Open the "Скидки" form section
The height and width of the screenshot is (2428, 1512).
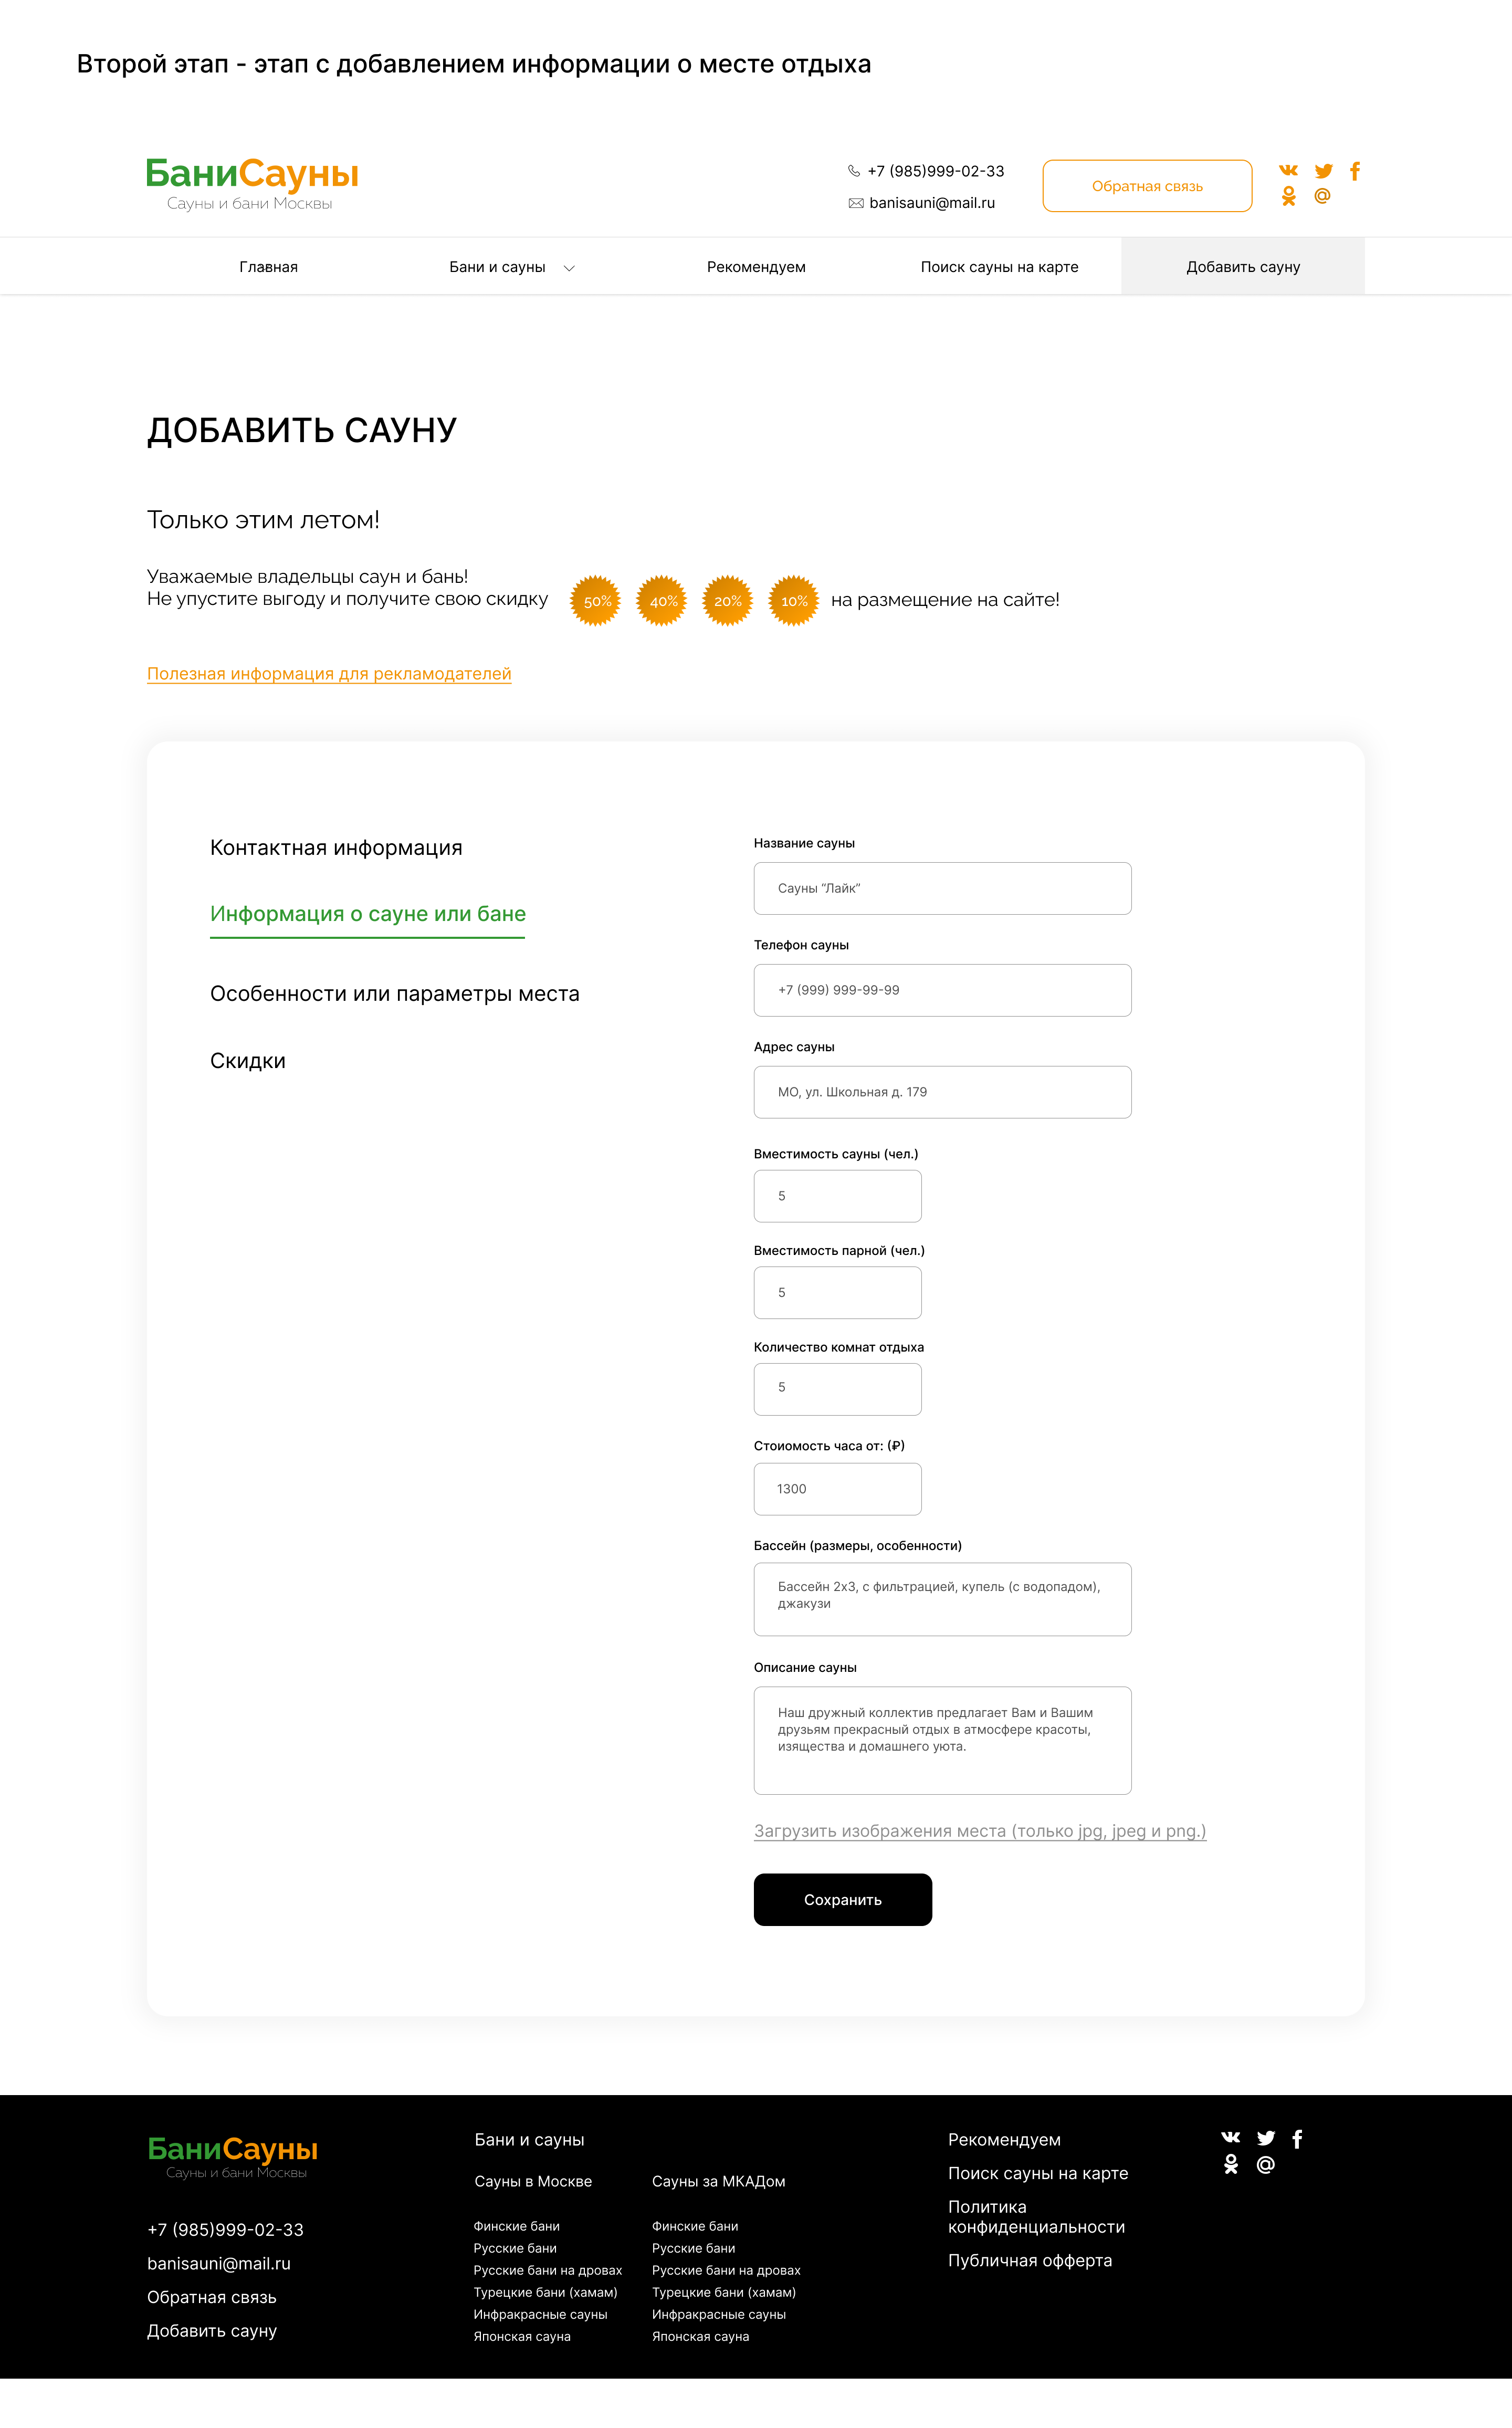tap(248, 1061)
